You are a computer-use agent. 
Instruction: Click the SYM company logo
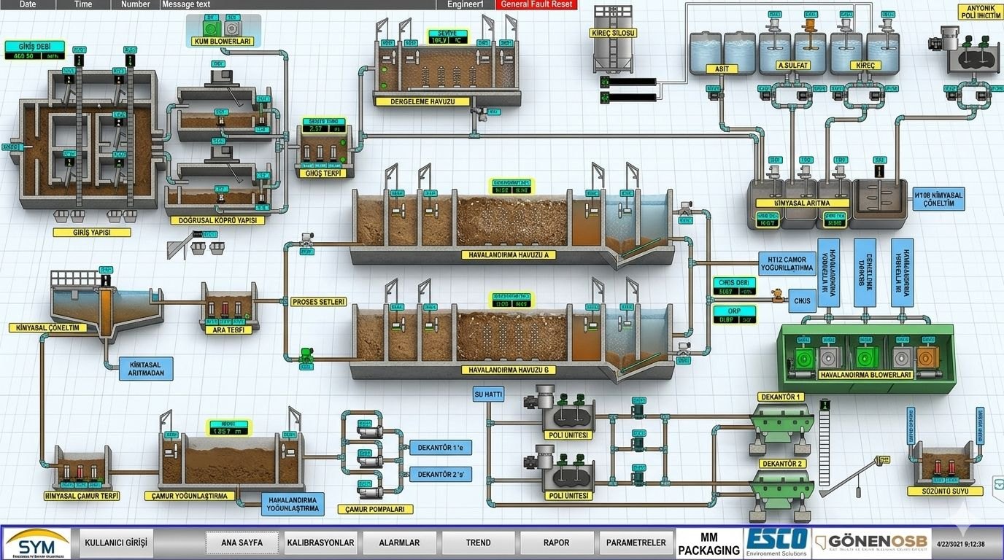(x=37, y=542)
